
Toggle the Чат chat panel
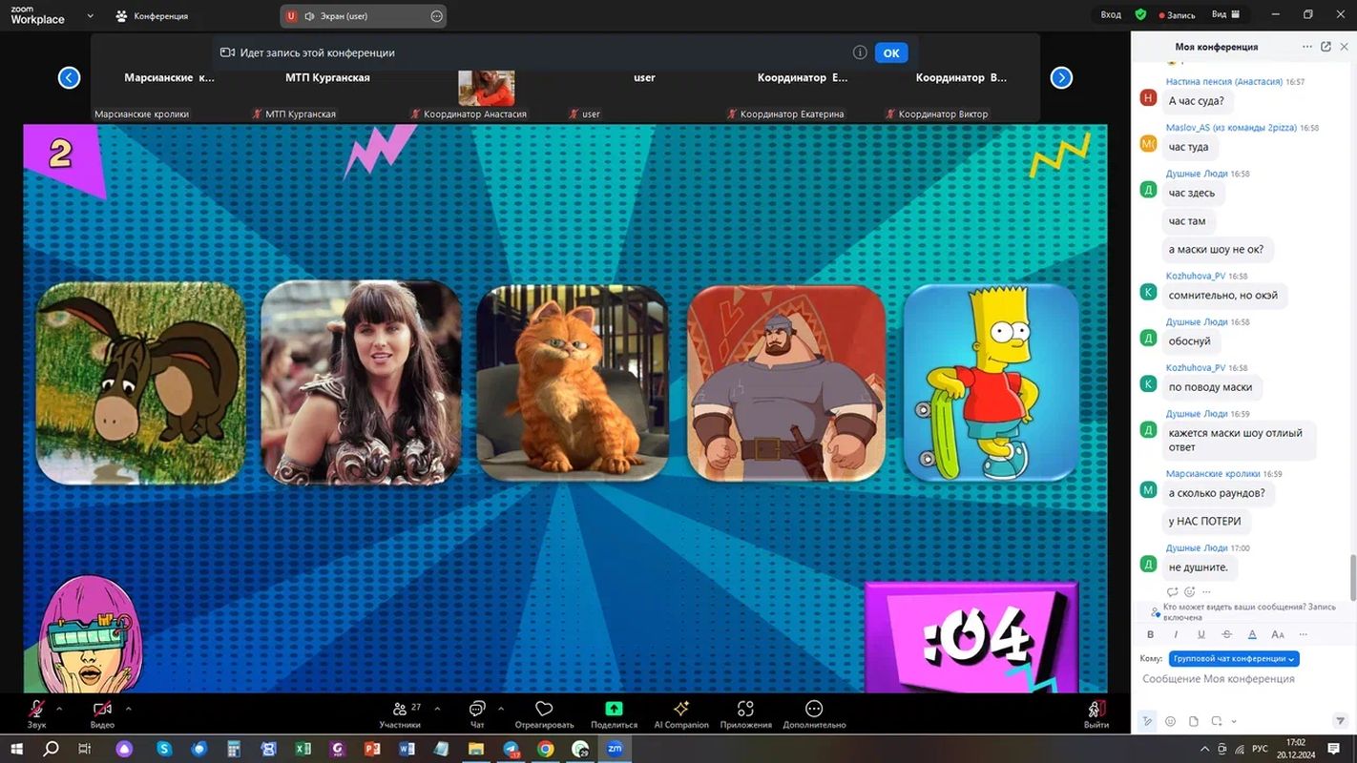(477, 713)
